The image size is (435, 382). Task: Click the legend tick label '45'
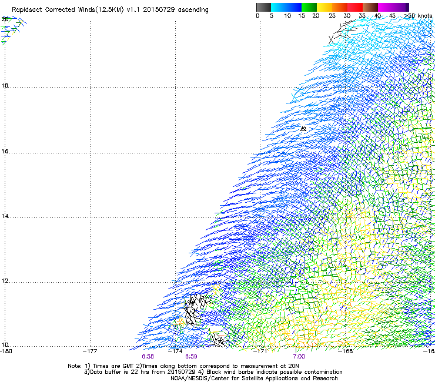392,16
